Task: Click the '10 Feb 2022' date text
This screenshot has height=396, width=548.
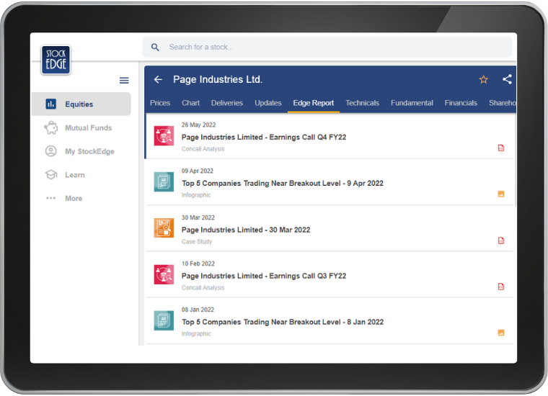Action: 198,264
